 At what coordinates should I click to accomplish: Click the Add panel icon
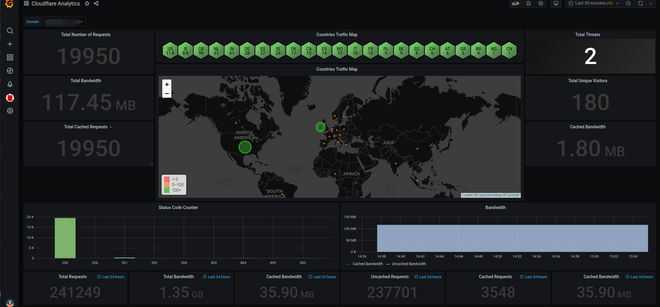point(515,3)
